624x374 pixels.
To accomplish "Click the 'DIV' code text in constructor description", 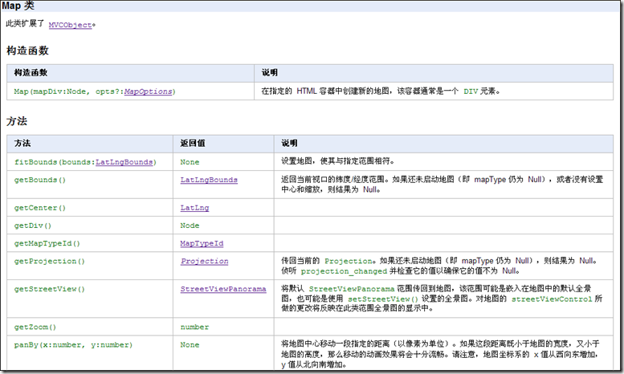I will point(471,91).
